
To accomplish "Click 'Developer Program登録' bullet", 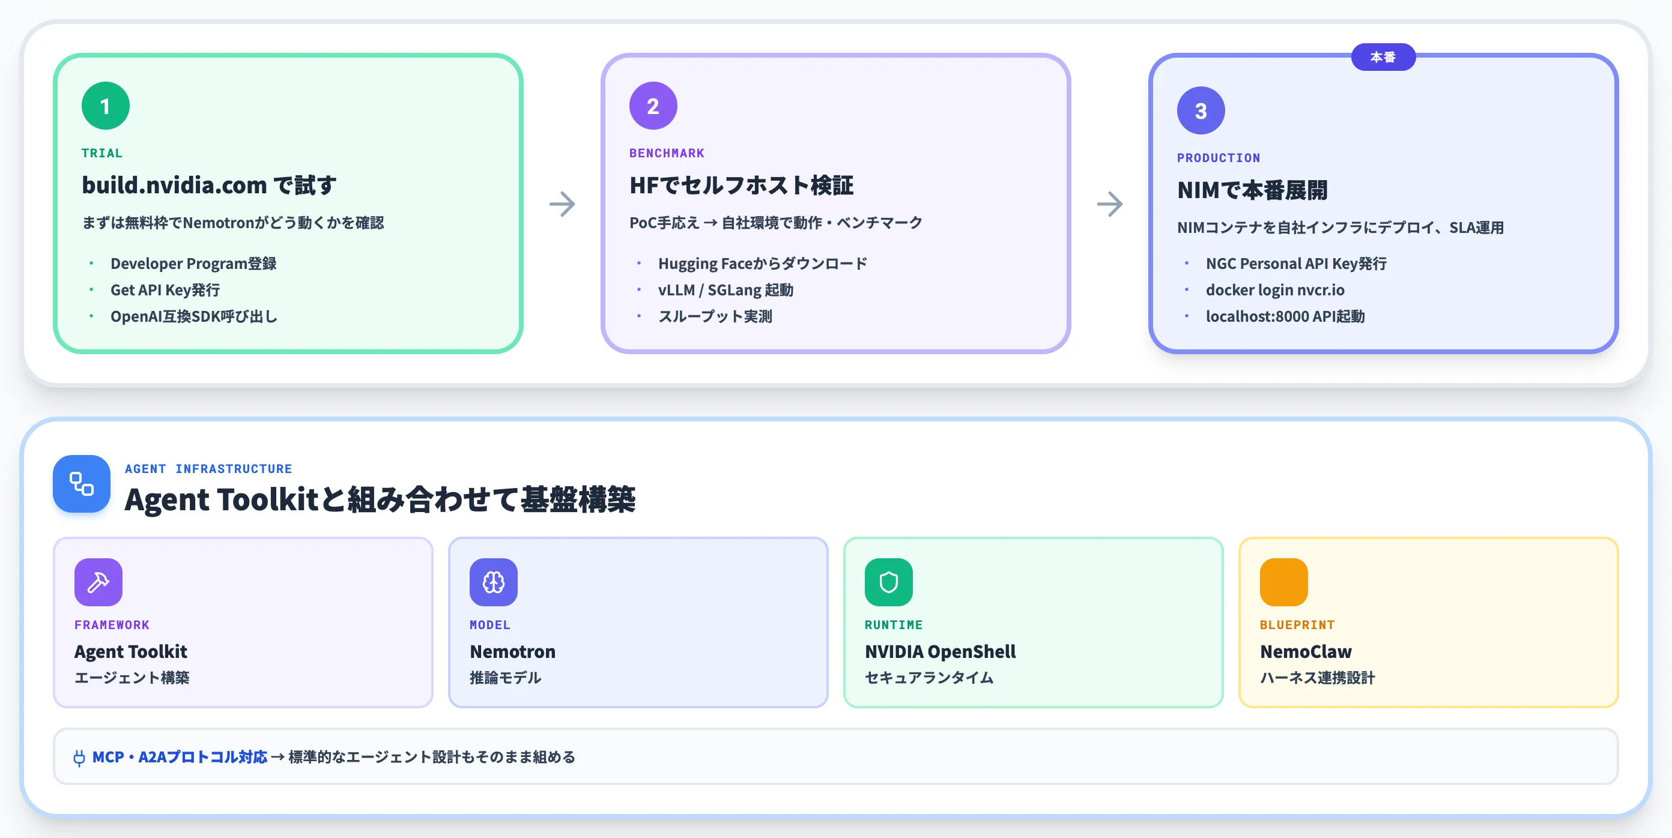I will [x=193, y=264].
